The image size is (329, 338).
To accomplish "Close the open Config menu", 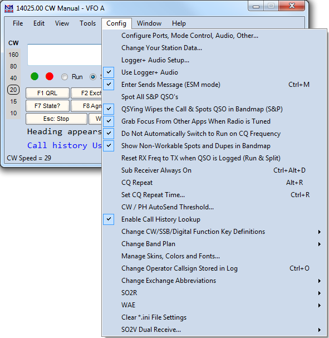I will point(116,23).
